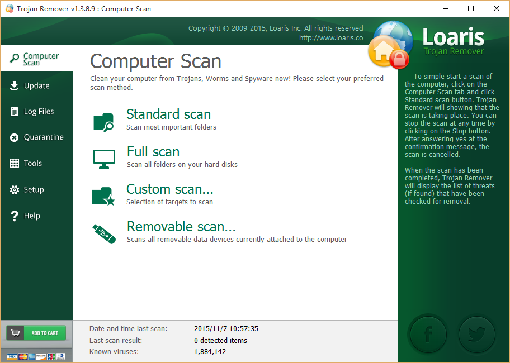Start the Full scan
The image size is (510, 363).
(153, 152)
